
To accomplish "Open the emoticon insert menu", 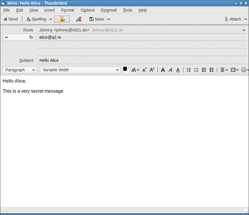I will 244,70.
